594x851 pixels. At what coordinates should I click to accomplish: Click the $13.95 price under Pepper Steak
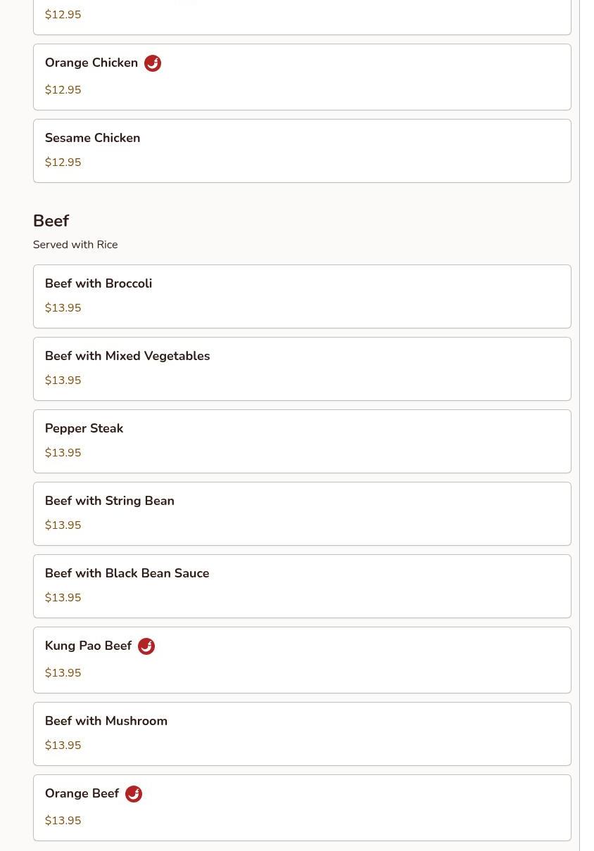pos(63,453)
